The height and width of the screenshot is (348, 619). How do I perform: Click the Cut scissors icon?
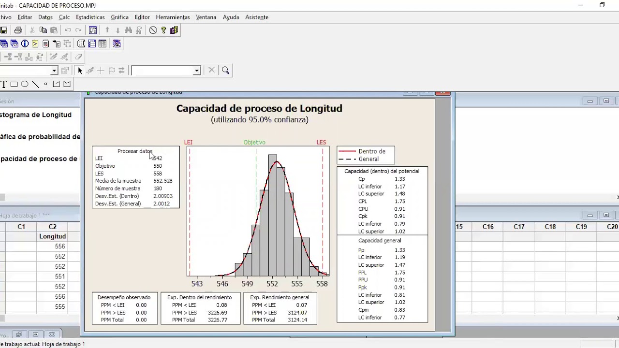point(32,30)
